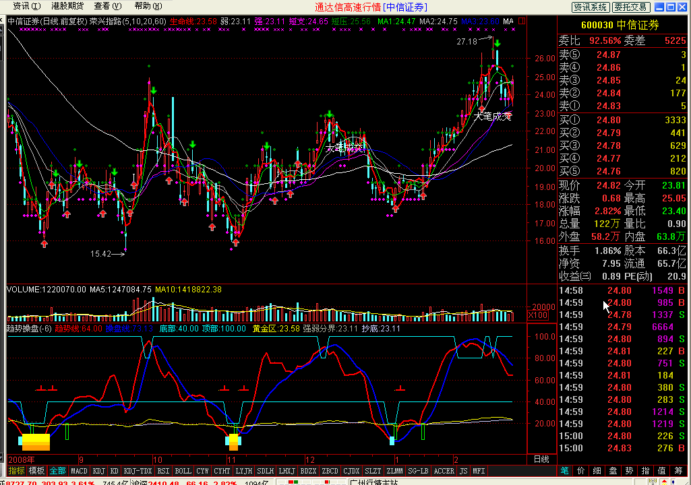The width and height of the screenshot is (691, 485).
Task: Open the 查看(V) menu
Action: point(108,6)
